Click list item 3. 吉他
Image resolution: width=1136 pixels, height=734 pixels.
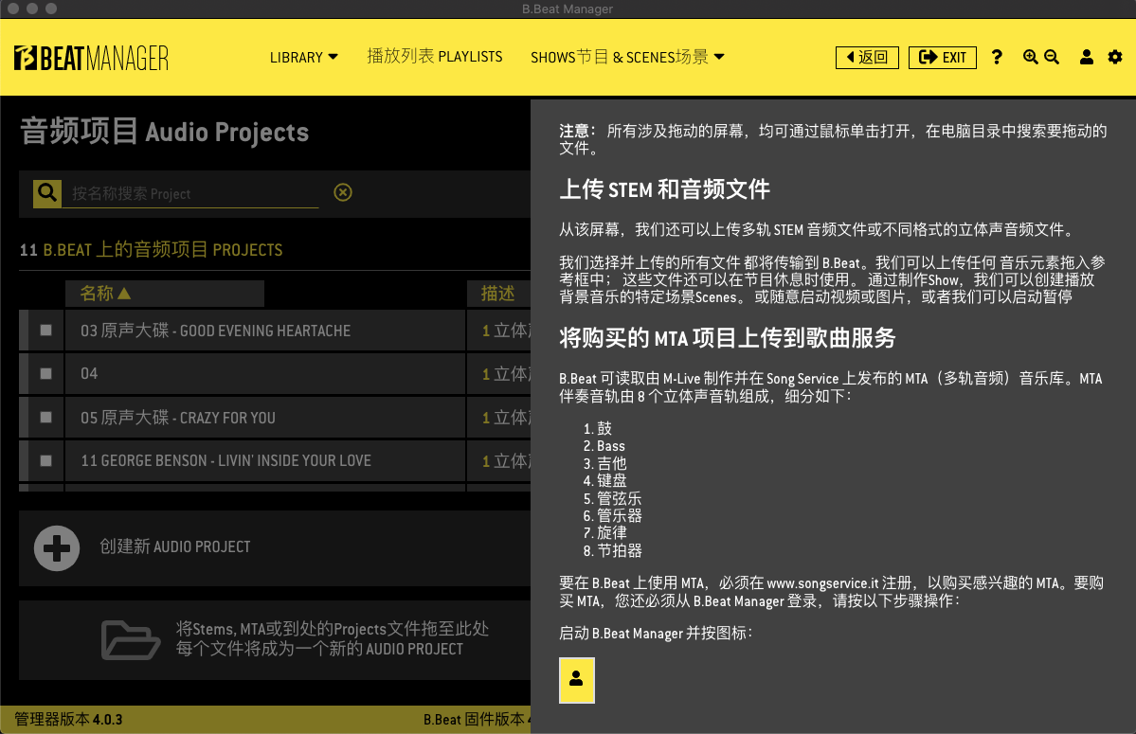click(x=604, y=463)
